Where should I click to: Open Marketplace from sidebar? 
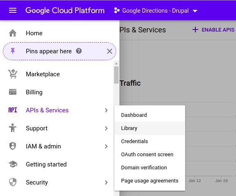tap(43, 74)
